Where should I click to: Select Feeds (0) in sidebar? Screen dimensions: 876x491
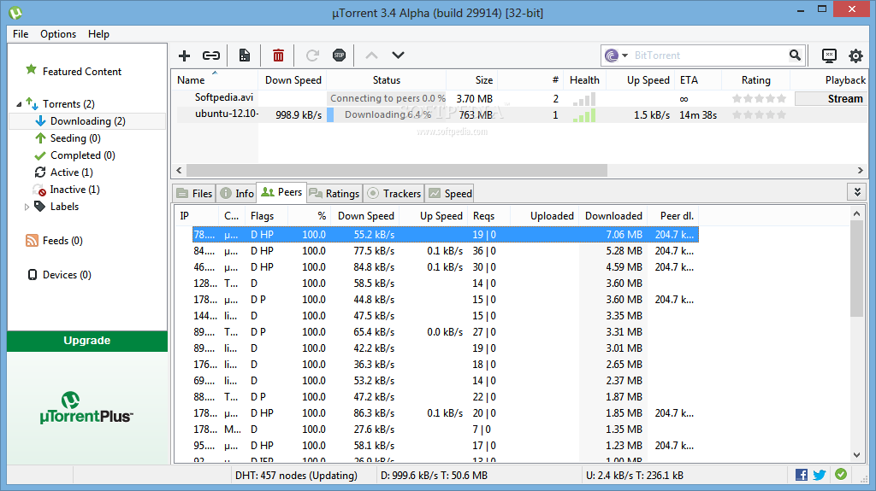tap(62, 241)
